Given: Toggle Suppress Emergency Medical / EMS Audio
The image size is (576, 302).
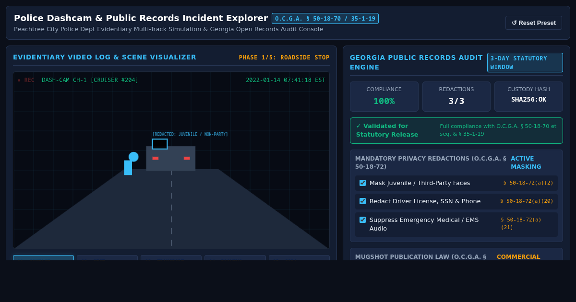Looking at the screenshot, I should (x=362, y=220).
